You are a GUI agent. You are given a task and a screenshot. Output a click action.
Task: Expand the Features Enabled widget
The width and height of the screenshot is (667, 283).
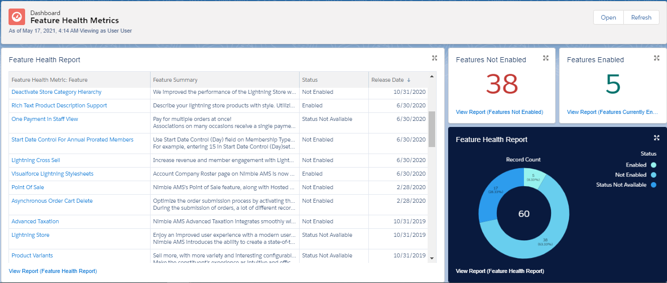point(656,58)
